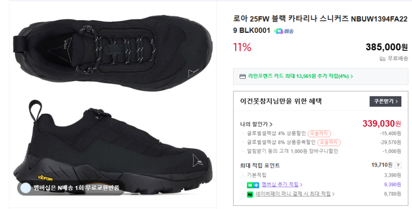Click the credit card icon in banner
Screen dimensions: 412x209
coord(242,76)
